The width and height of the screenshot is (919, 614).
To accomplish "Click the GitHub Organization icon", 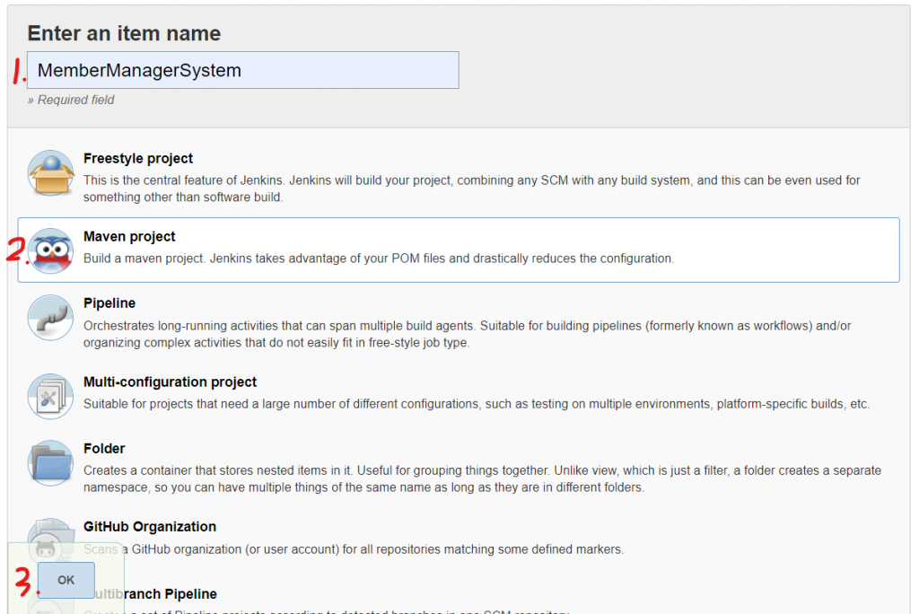I will pos(50,530).
